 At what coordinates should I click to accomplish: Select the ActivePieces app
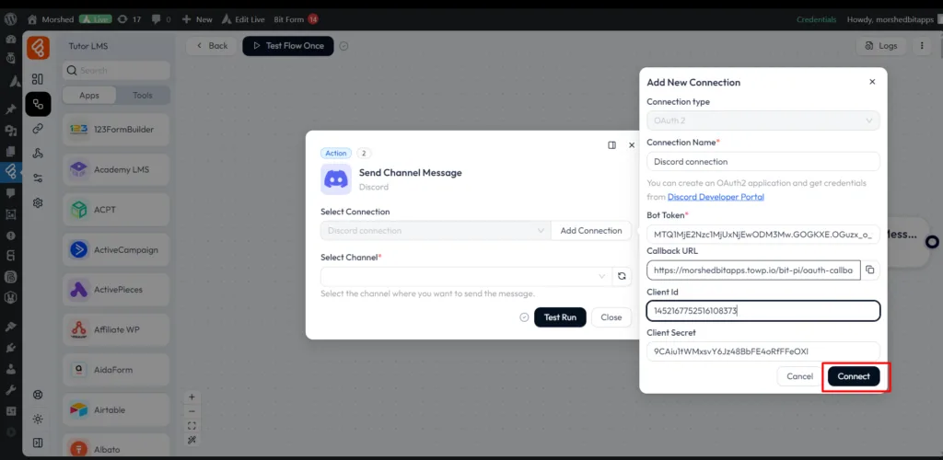(x=116, y=290)
